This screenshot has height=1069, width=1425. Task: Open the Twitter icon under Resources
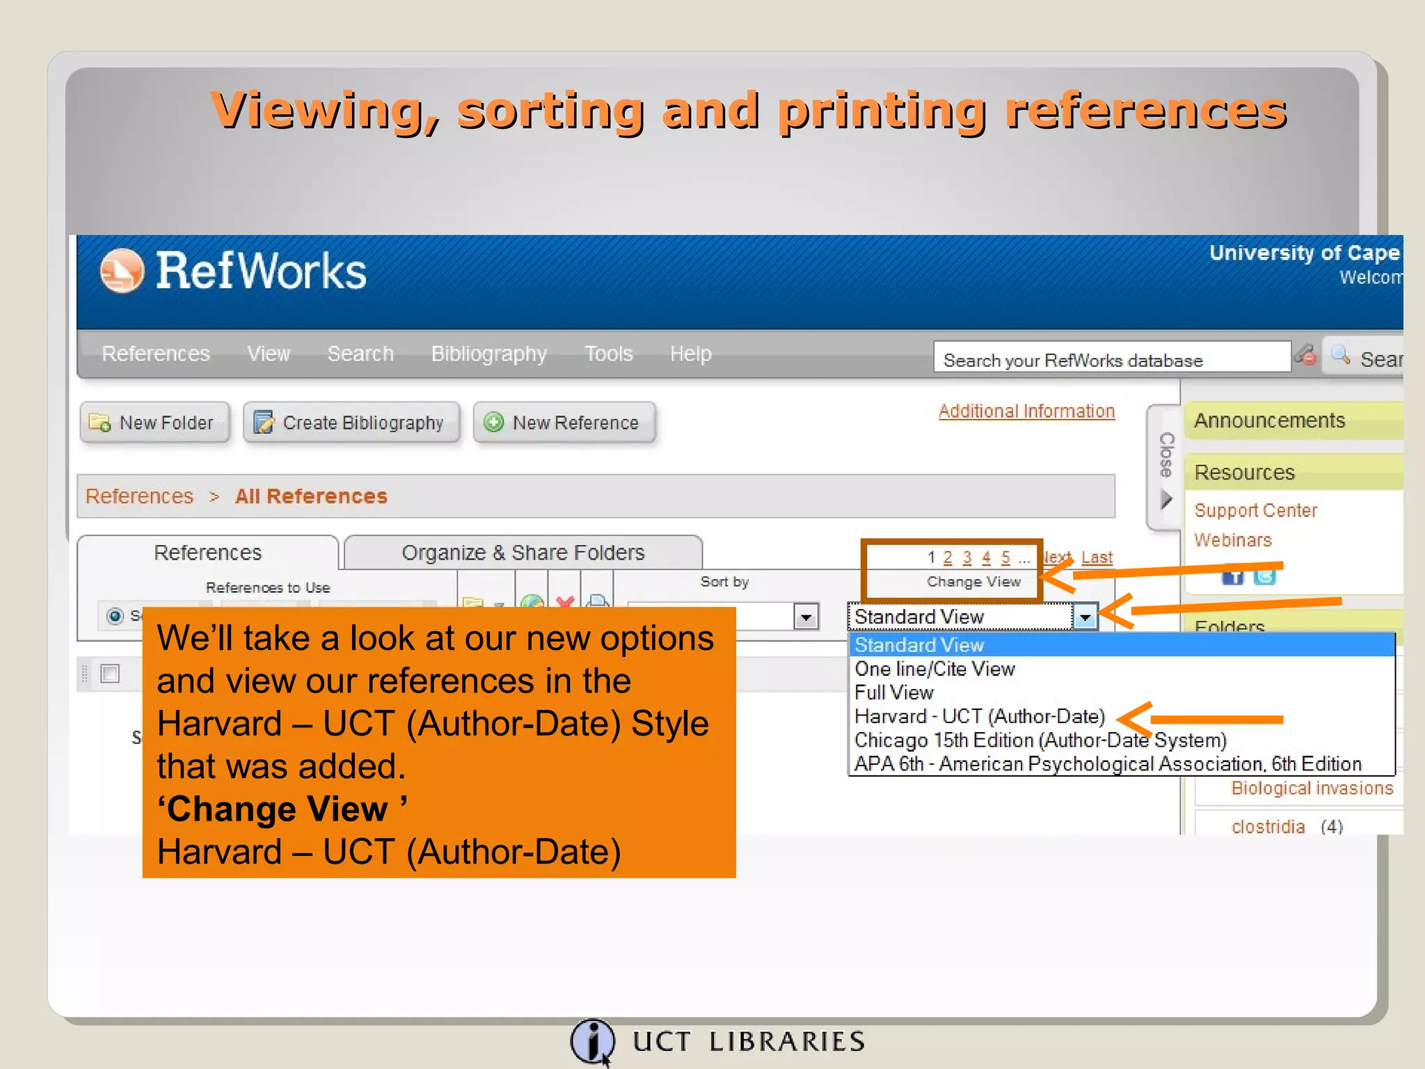click(x=1265, y=577)
